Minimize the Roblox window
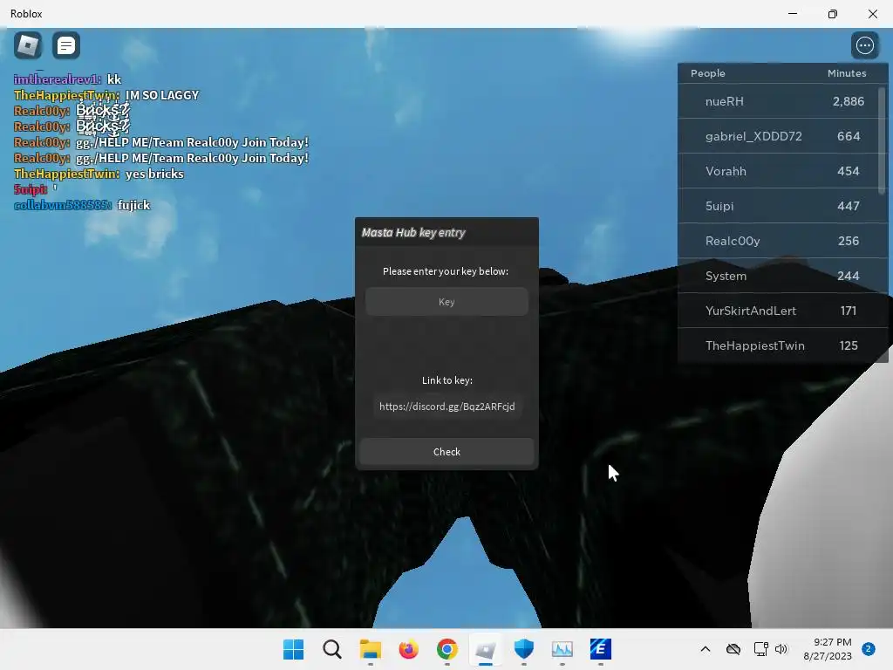The image size is (893, 670). click(793, 14)
